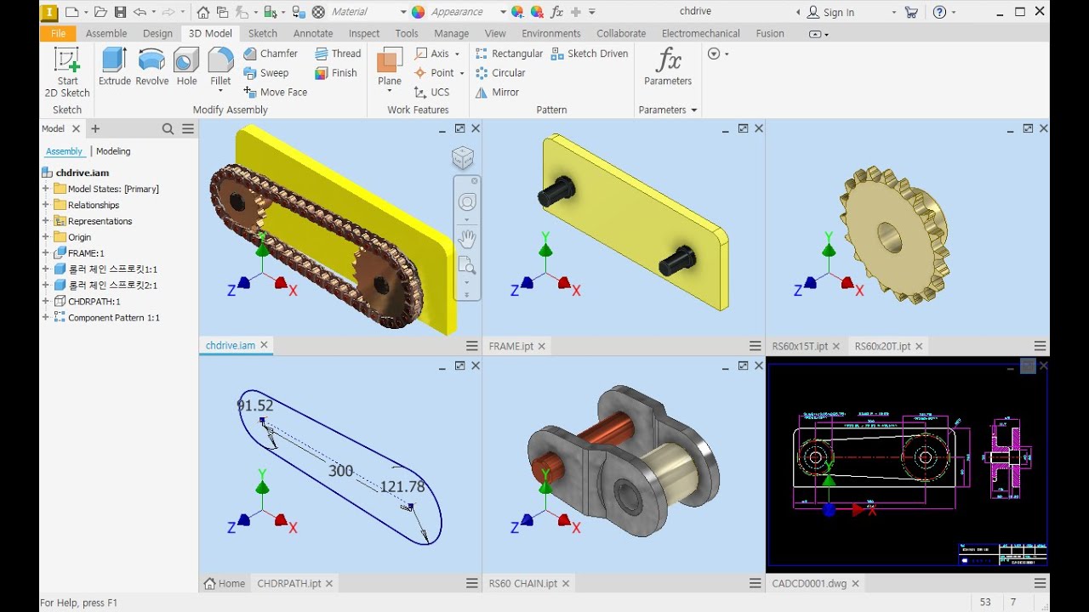The width and height of the screenshot is (1089, 612).
Task: Choose the Sketch Driven pattern
Action: click(590, 54)
